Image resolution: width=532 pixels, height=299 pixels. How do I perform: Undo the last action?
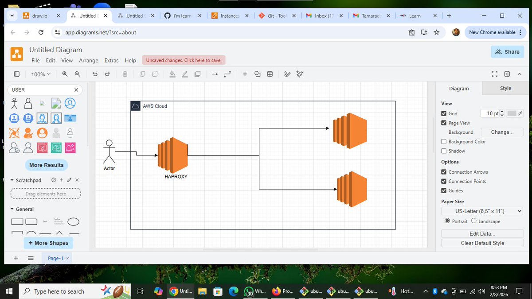(x=95, y=74)
